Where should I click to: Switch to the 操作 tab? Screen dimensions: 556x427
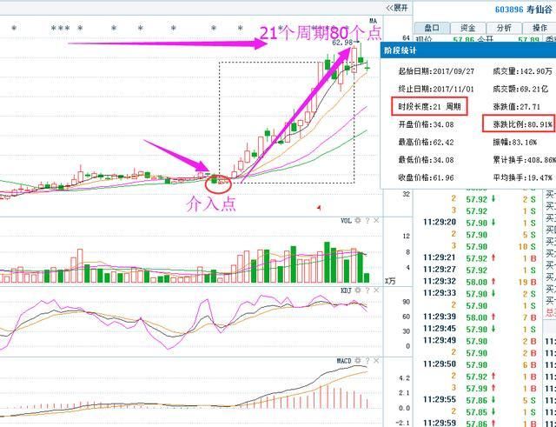click(539, 28)
